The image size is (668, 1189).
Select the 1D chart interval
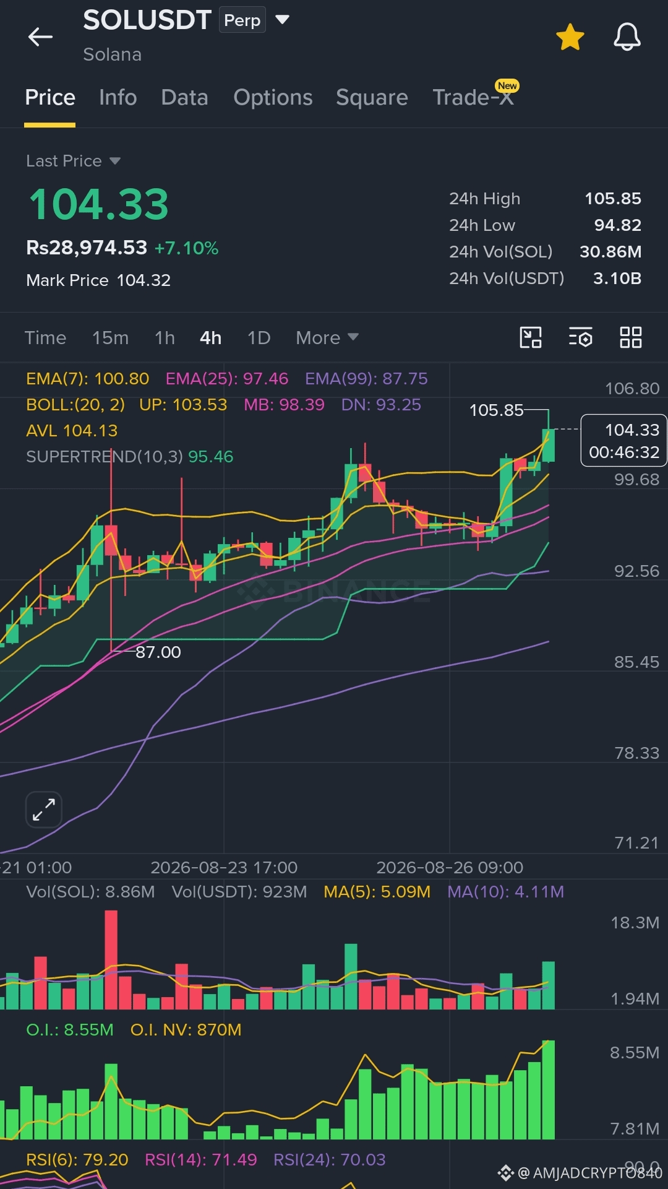[x=259, y=338]
